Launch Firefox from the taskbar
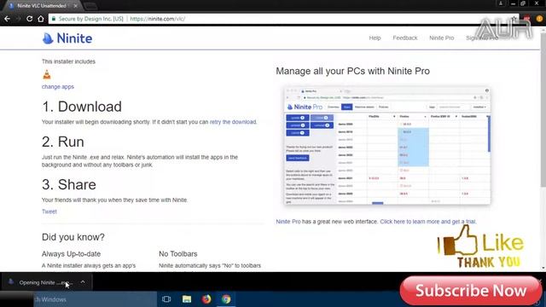 [x=206, y=299]
